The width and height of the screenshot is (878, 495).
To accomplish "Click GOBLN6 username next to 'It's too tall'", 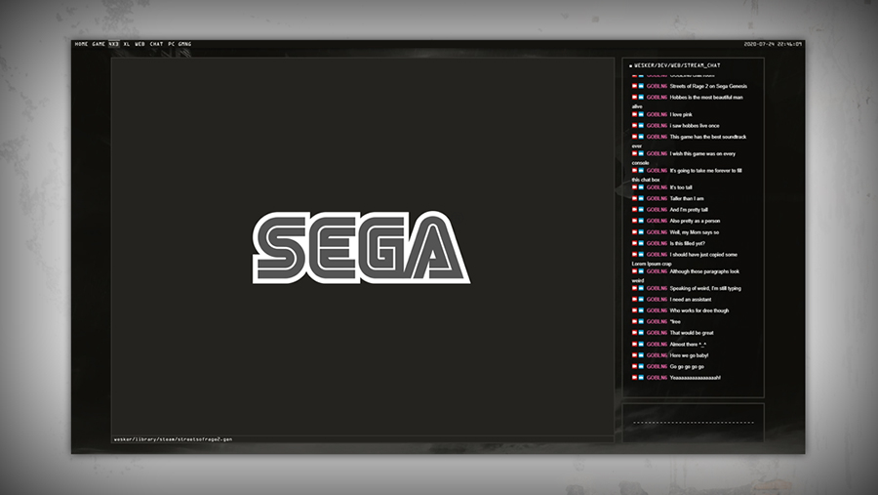I will coord(657,187).
